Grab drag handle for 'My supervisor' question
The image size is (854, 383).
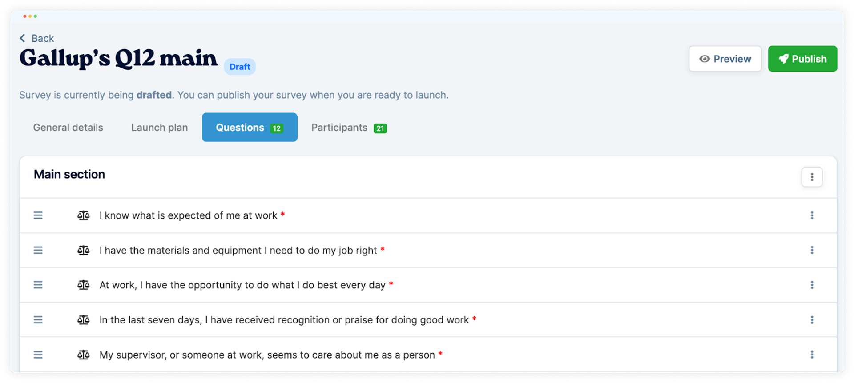click(x=38, y=355)
